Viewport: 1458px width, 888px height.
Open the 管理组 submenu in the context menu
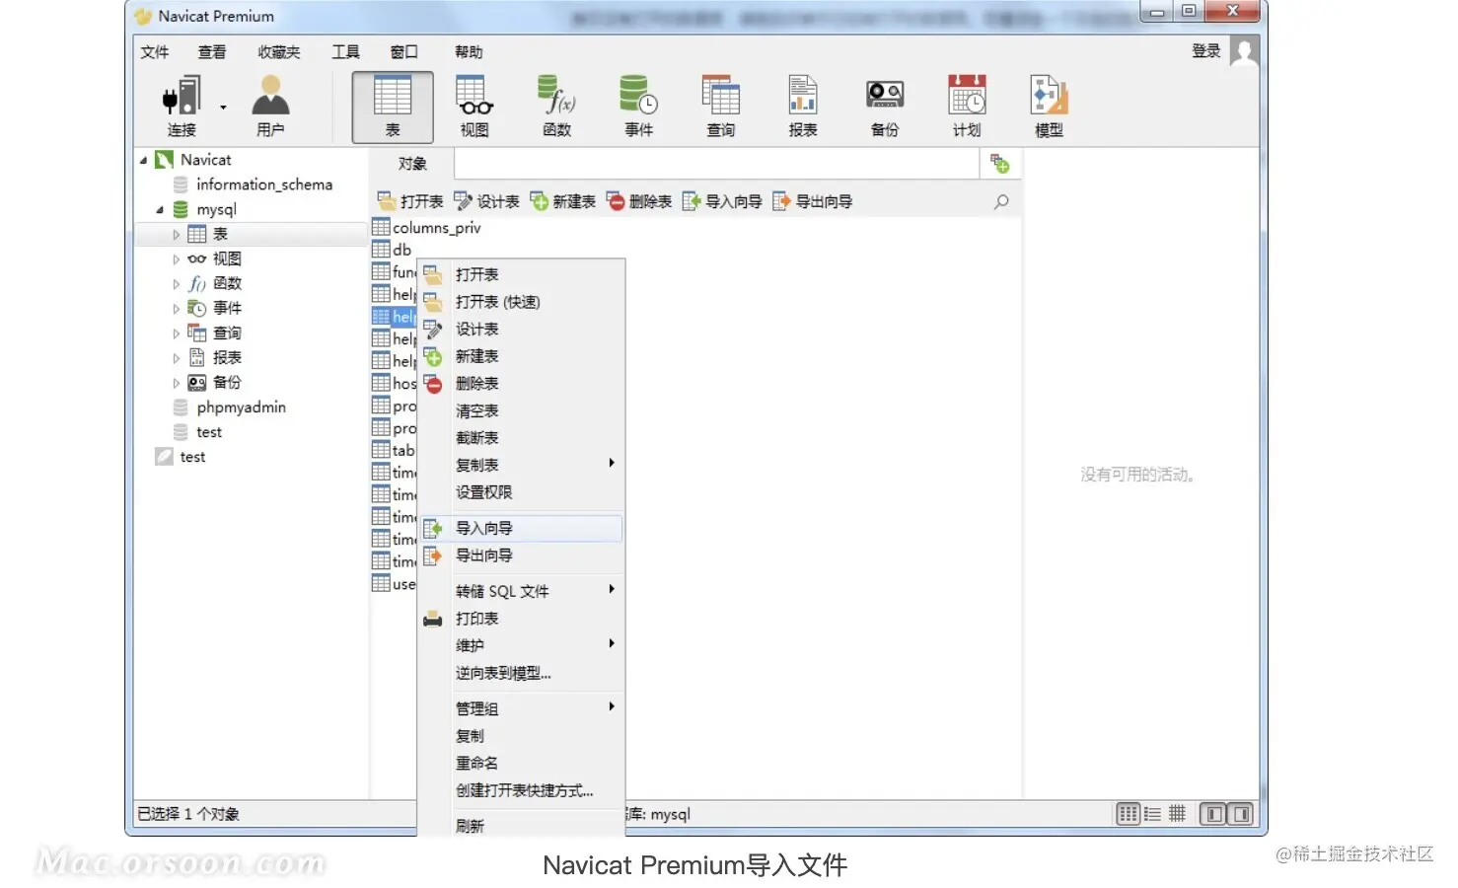(521, 708)
